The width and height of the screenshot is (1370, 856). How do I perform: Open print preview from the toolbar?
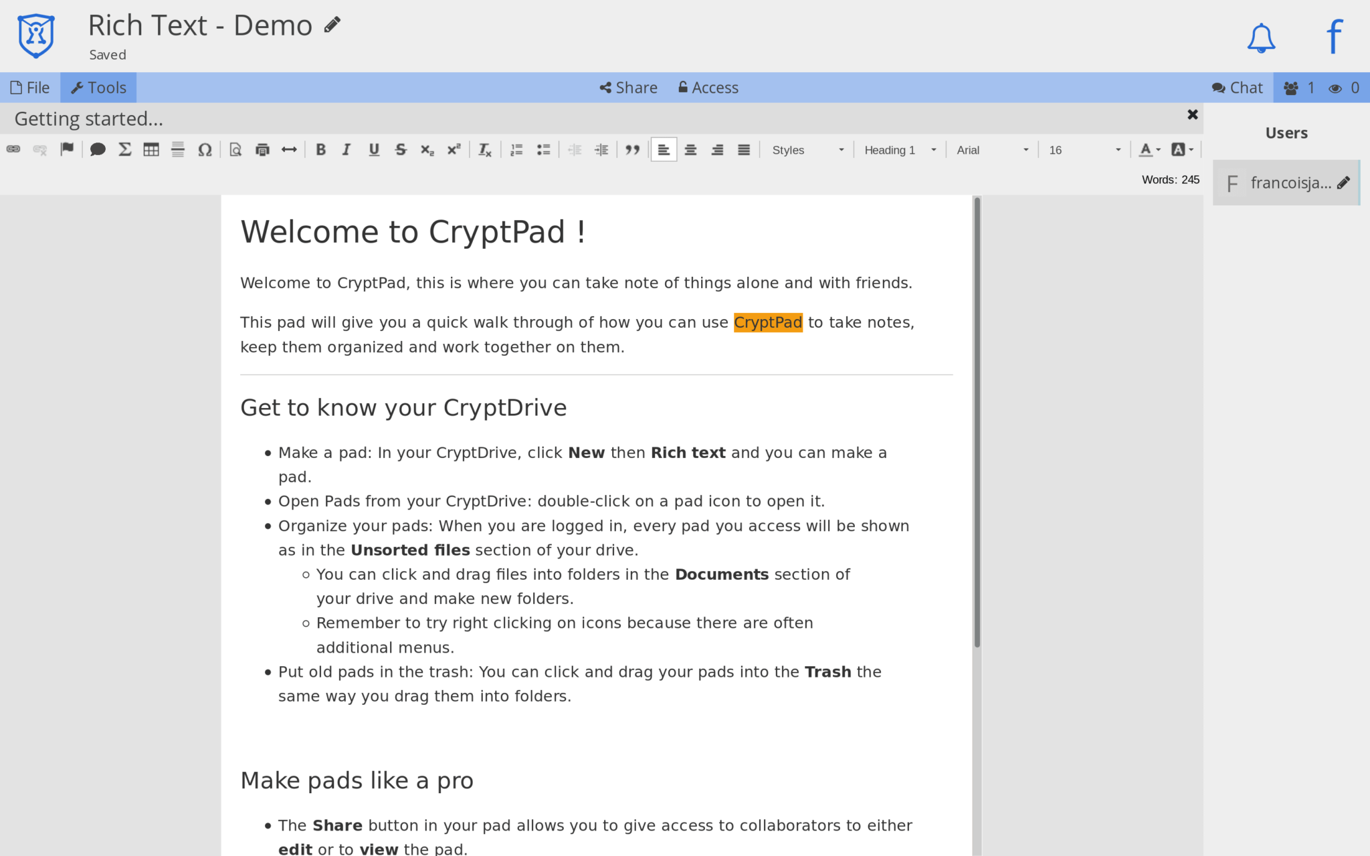(x=234, y=149)
